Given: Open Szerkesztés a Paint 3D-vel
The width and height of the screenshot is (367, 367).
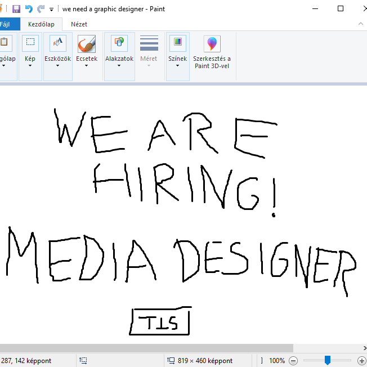Looking at the screenshot, I should (x=212, y=44).
